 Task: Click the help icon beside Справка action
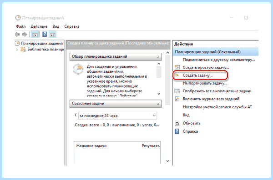pyautogui.click(x=177, y=131)
